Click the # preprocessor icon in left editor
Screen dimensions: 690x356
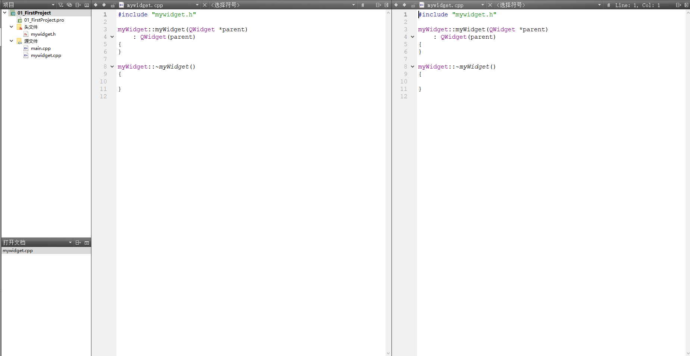pos(363,5)
